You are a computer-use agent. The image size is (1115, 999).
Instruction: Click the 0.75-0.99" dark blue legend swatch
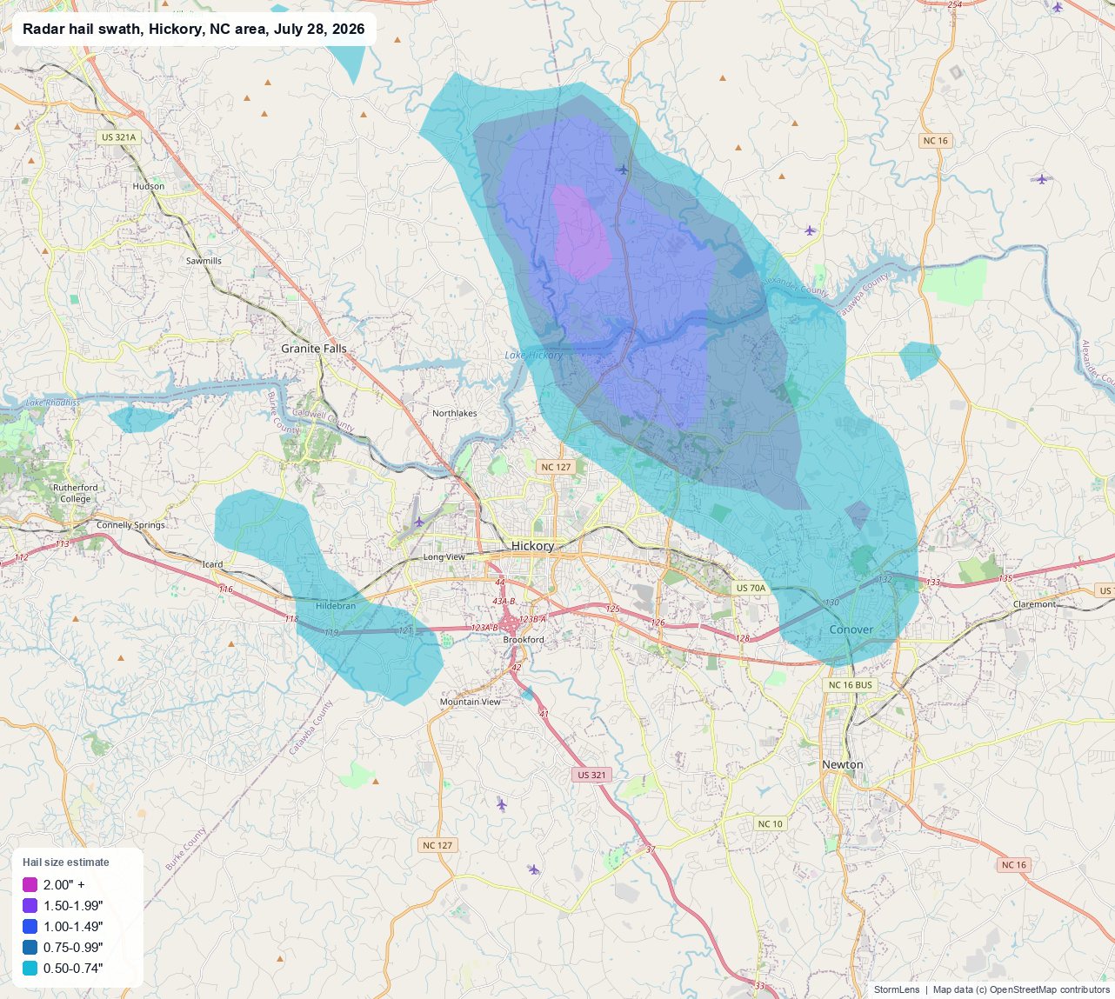click(x=30, y=948)
